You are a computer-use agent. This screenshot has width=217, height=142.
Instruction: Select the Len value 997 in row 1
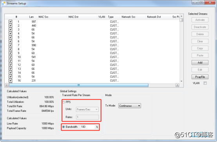pos(34,22)
